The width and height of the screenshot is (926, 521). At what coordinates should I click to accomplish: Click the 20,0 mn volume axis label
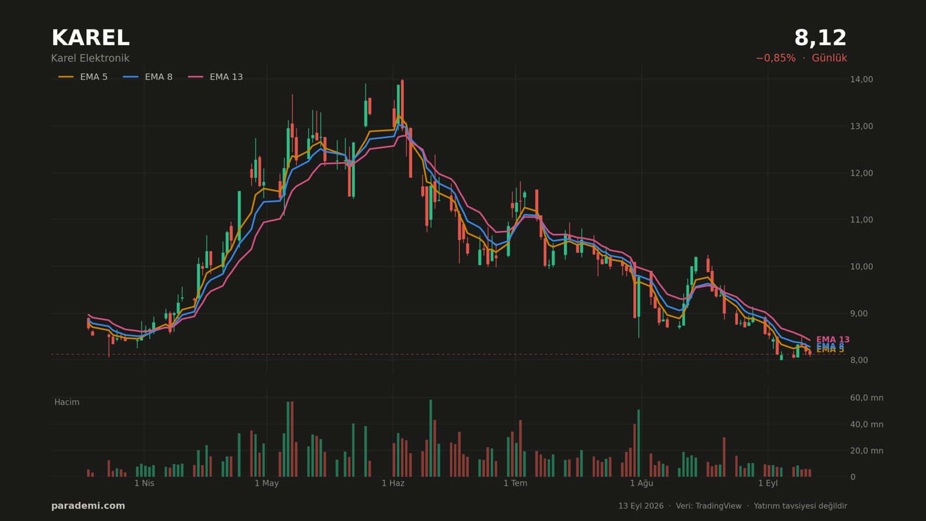[866, 451]
